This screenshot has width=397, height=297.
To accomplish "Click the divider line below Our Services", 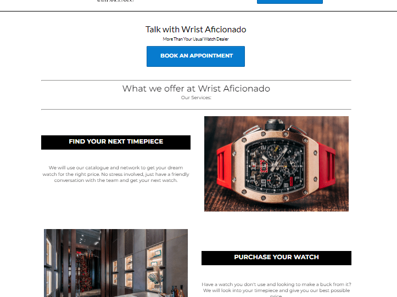I will pyautogui.click(x=196, y=110).
